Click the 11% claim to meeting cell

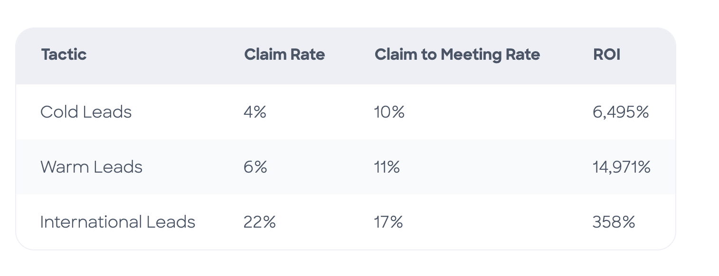point(387,167)
